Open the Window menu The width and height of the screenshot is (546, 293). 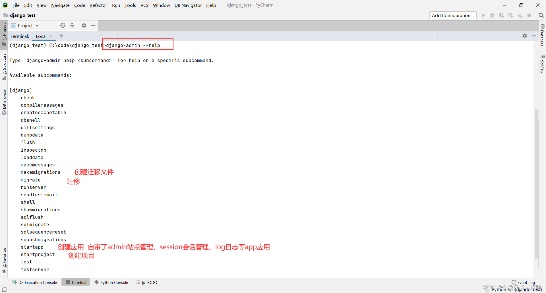click(161, 5)
